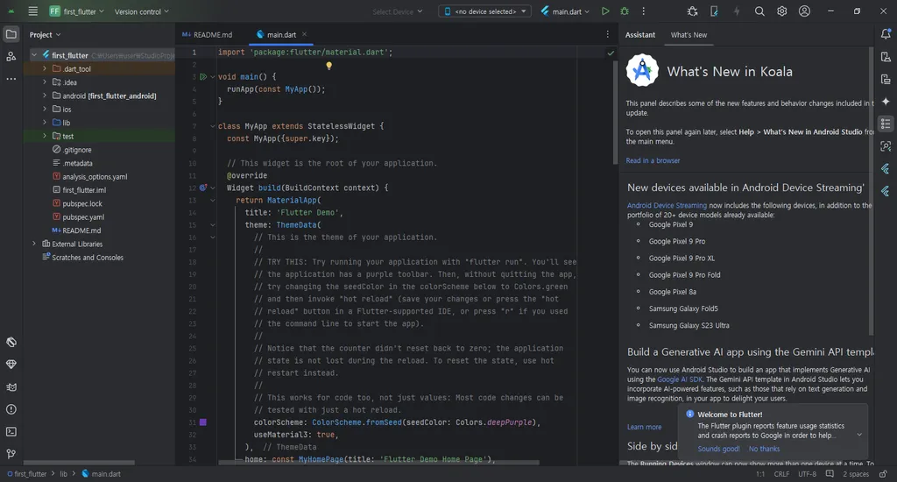Image resolution: width=897 pixels, height=482 pixels.
Task: Attach debugger to Android process
Action: click(x=692, y=11)
